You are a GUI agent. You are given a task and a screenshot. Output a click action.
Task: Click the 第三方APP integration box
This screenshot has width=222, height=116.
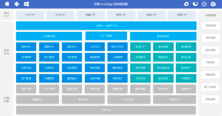(210, 87)
